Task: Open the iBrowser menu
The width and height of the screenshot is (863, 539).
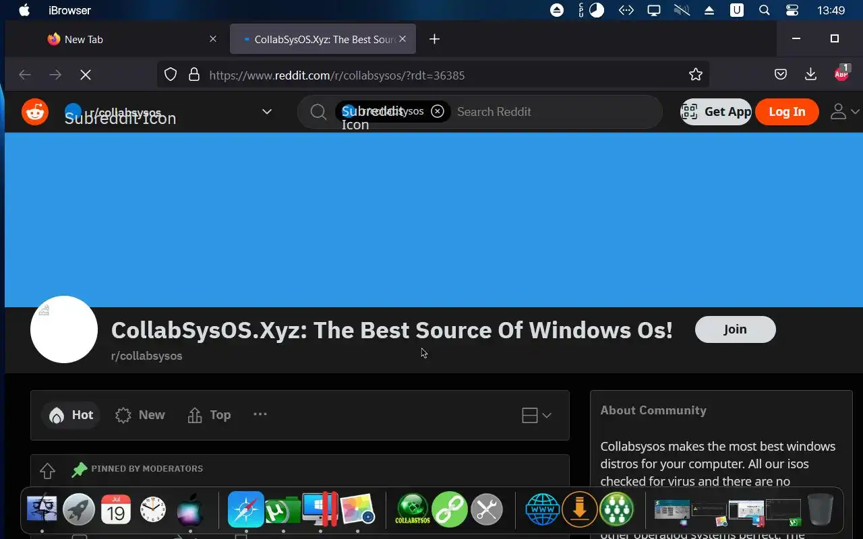Action: tap(70, 10)
